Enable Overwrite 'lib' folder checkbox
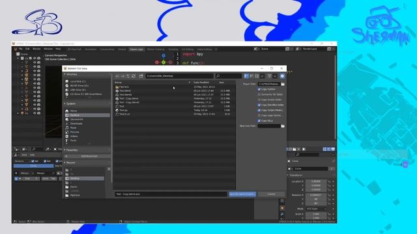417x234 pixels. click(259, 94)
